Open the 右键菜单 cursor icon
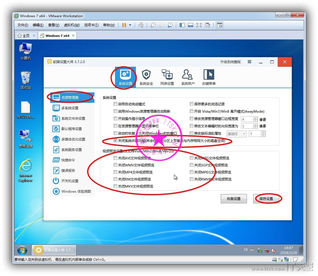The width and height of the screenshot is (318, 276). 209,77
